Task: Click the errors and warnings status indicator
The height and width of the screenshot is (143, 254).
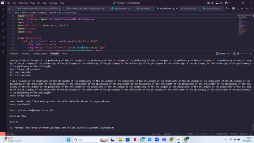Action: pos(11,134)
